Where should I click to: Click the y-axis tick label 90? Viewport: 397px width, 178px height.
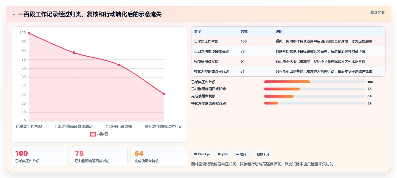[24, 42]
